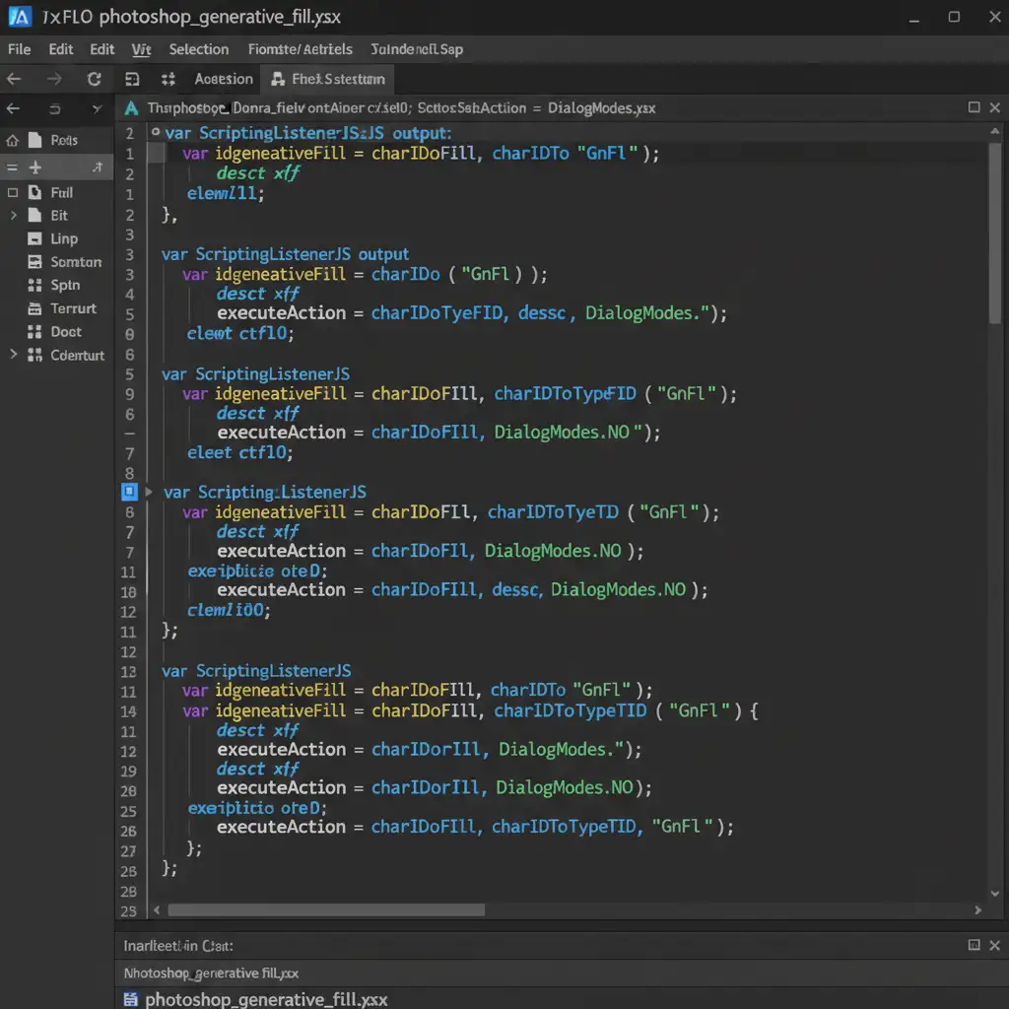This screenshot has height=1009, width=1009.
Task: Click the home icon beside Reds
Action: point(12,140)
